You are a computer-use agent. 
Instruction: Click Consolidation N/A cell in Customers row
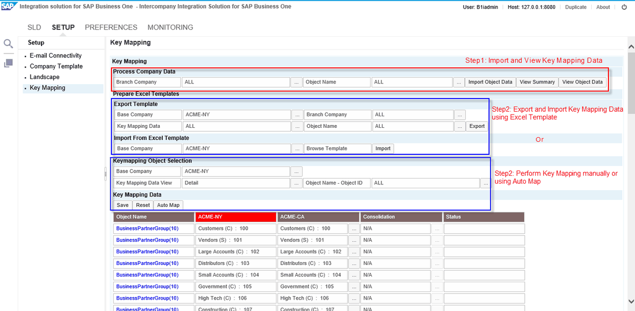[x=395, y=229]
